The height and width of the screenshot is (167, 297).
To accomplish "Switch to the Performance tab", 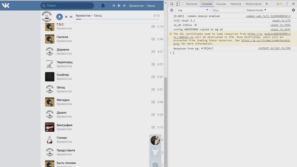I will tap(253, 4).
